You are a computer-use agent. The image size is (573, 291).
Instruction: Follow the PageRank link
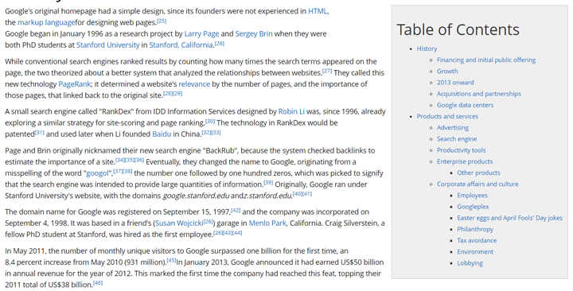pyautogui.click(x=74, y=84)
